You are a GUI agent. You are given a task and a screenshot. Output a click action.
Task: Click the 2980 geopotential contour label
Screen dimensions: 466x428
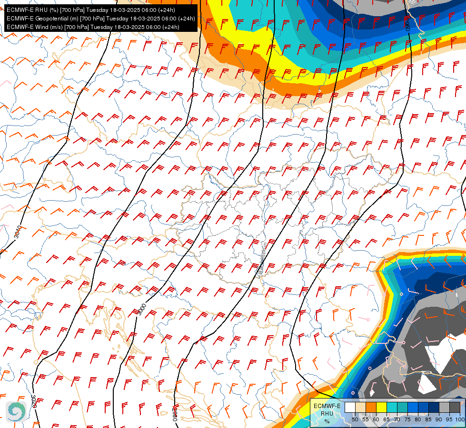[x=175, y=415]
